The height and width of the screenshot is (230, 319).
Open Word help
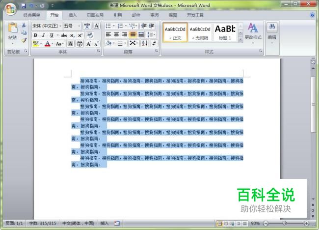(312, 15)
